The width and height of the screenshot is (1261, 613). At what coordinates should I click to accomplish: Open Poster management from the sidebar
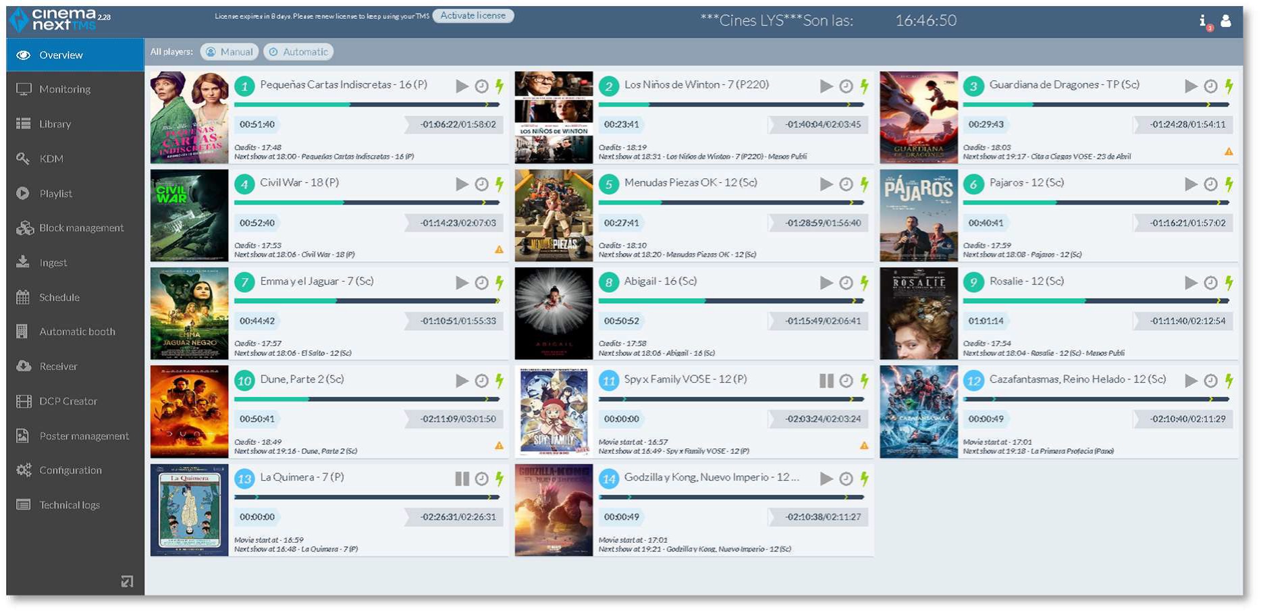tap(84, 436)
